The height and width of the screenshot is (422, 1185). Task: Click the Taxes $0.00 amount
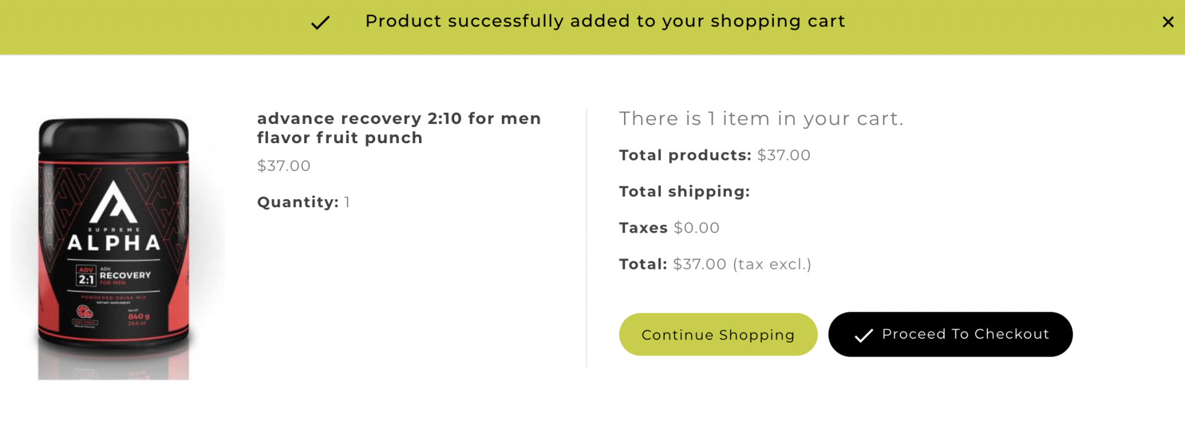coord(696,228)
